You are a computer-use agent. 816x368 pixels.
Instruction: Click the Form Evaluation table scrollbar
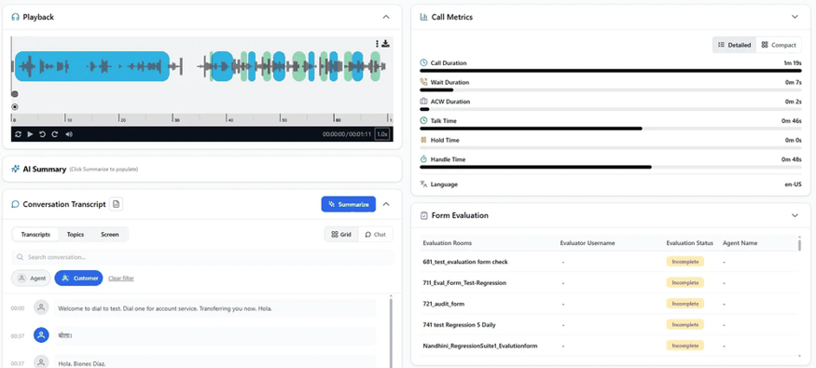tap(799, 244)
